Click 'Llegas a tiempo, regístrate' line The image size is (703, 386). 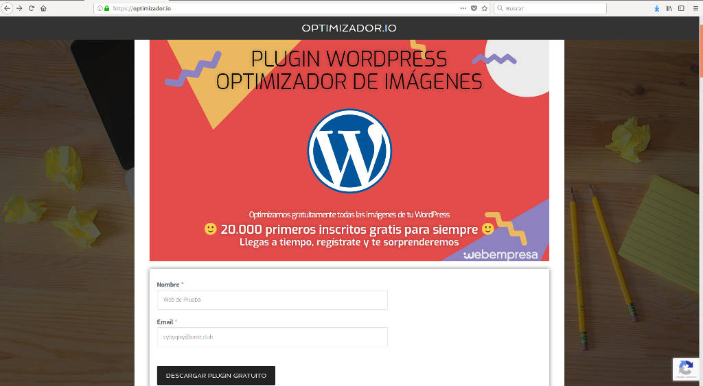click(349, 242)
